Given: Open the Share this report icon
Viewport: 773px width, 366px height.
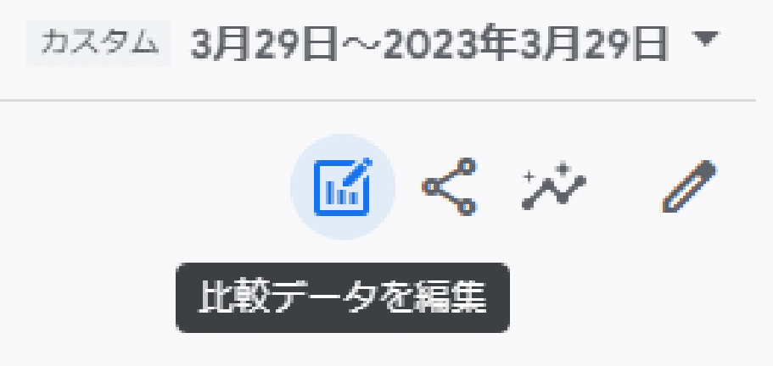Looking at the screenshot, I should (x=449, y=187).
